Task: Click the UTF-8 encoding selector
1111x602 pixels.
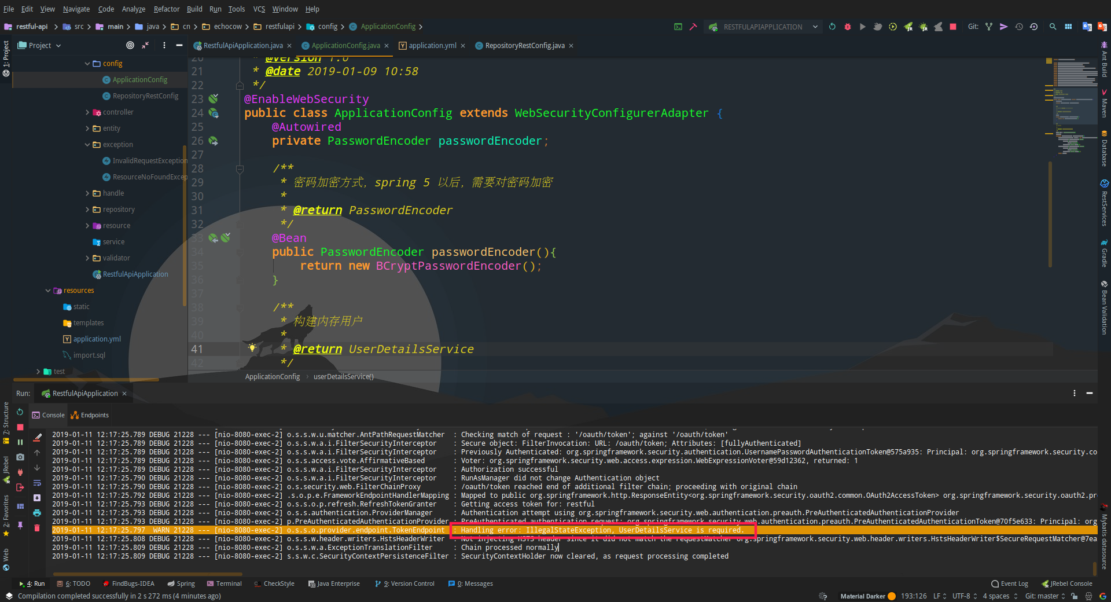Action: pos(965,596)
